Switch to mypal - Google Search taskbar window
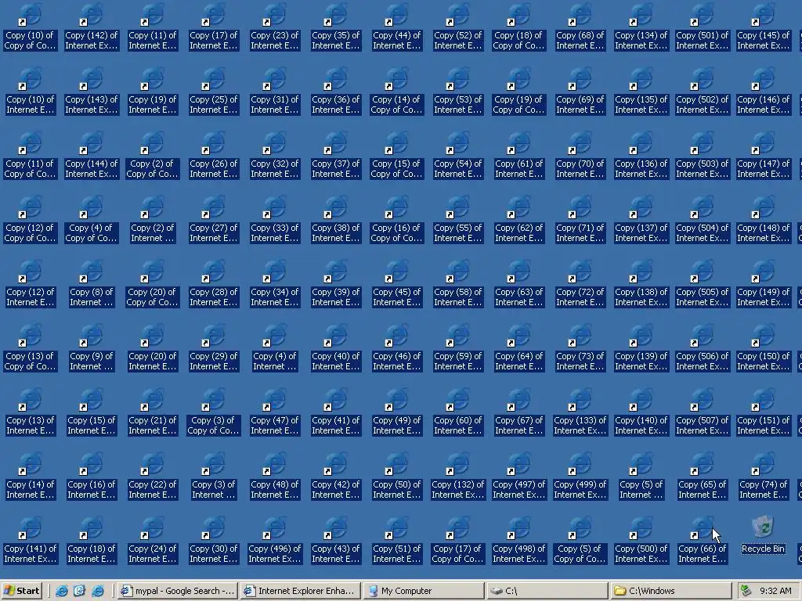This screenshot has height=601, width=802. point(178,591)
